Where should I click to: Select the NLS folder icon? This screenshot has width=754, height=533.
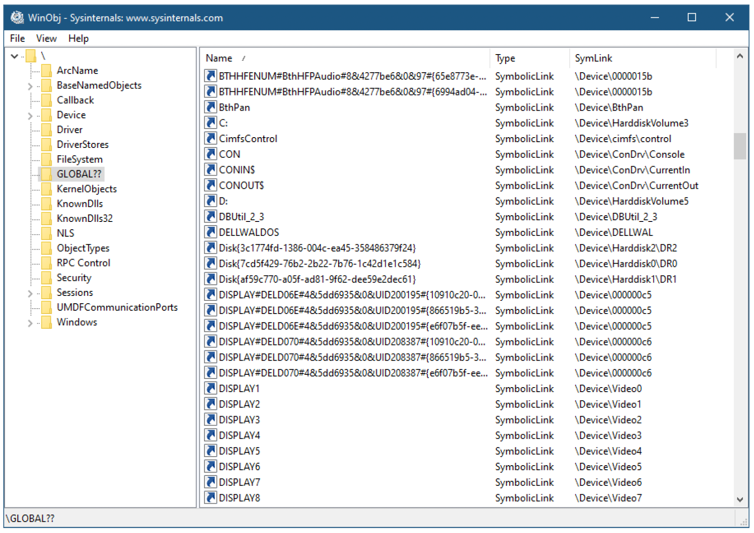(46, 233)
